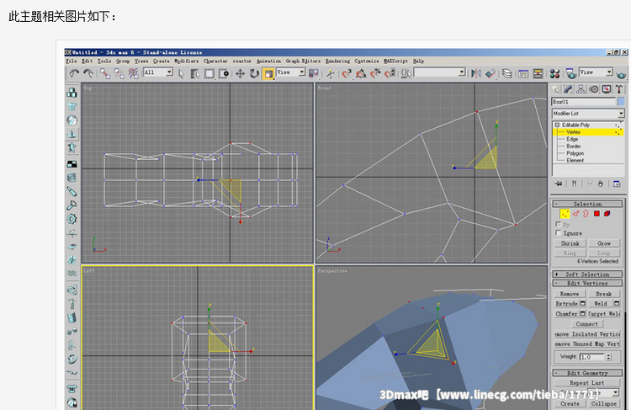Select the Polygon sub-object in stack
This screenshot has height=410, width=631.
[575, 153]
